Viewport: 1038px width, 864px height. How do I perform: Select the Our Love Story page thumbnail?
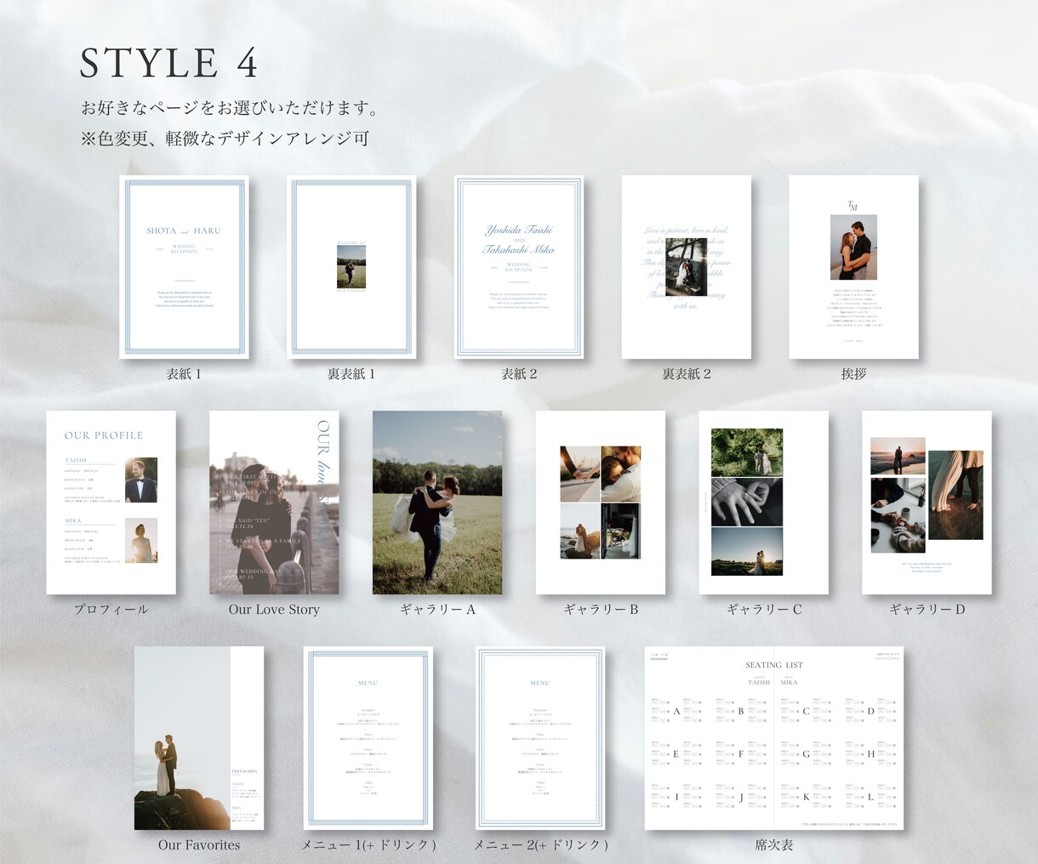tap(274, 503)
